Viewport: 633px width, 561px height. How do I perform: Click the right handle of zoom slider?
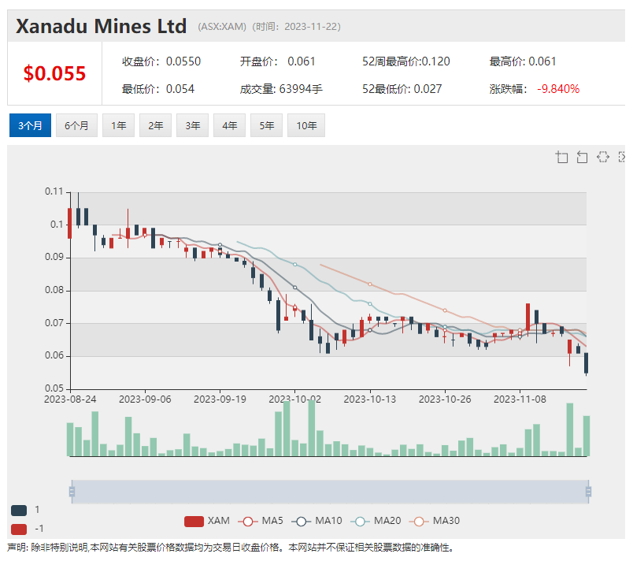588,492
